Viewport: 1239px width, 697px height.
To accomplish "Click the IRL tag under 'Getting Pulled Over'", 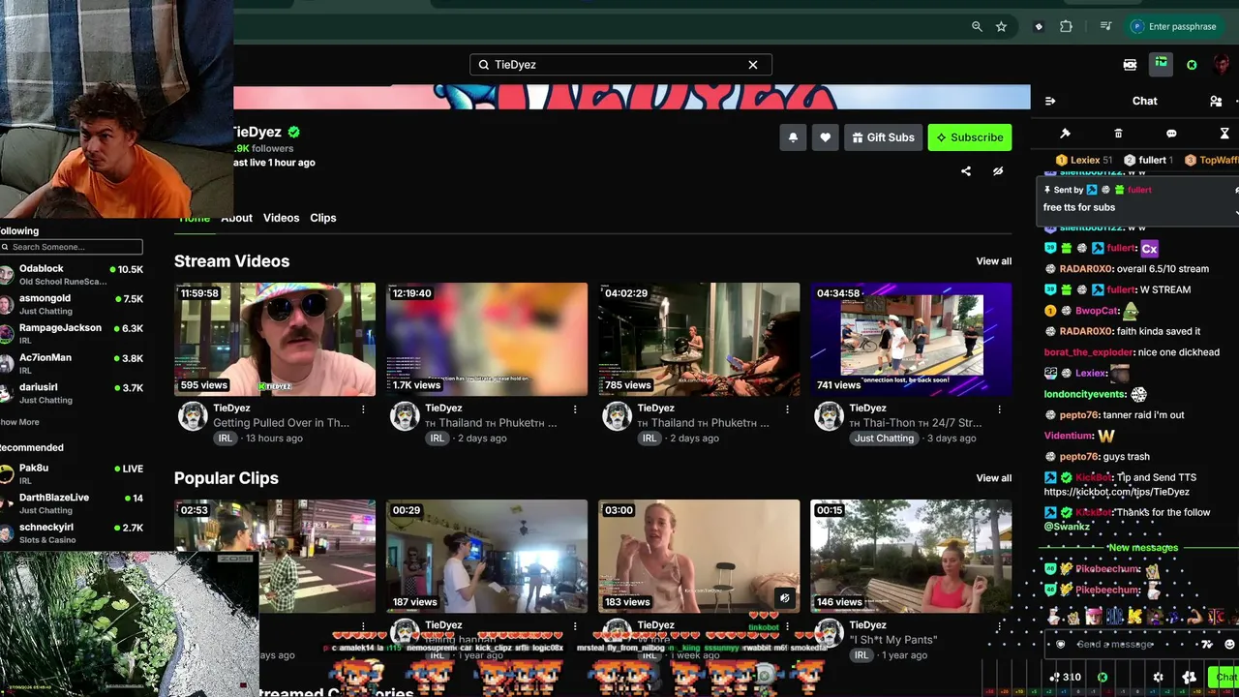I will point(226,439).
